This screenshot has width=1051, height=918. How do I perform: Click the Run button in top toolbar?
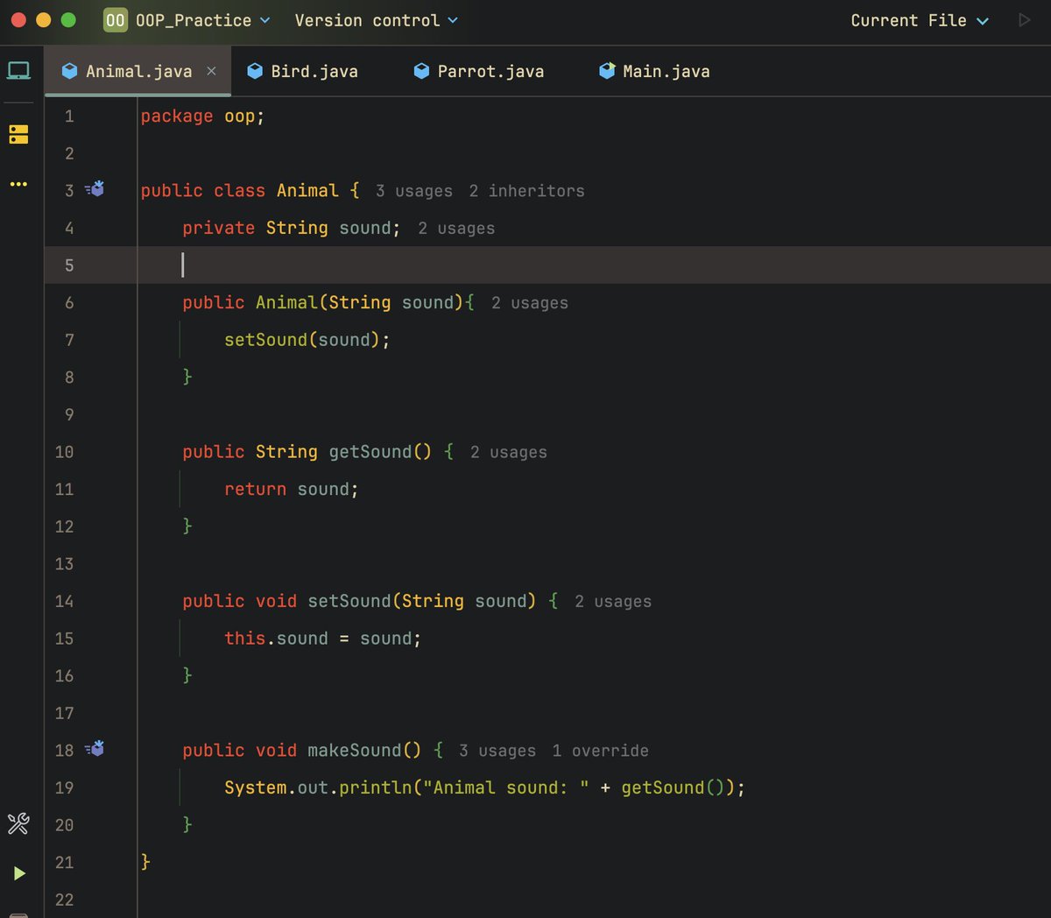point(1024,19)
